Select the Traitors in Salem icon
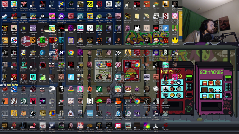239x134 pixels. (14, 52)
